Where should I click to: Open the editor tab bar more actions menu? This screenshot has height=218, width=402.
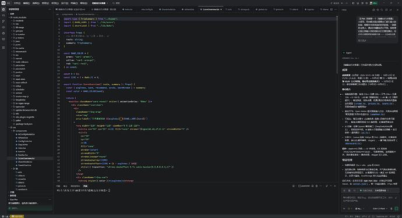pyautogui.click(x=336, y=9)
